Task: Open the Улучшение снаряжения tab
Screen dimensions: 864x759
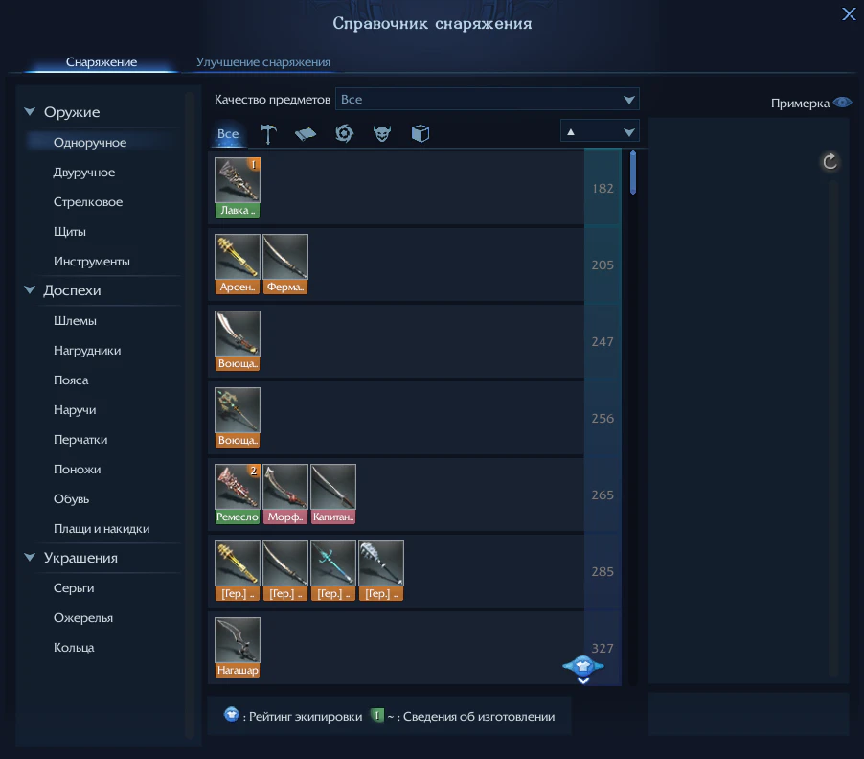Action: click(263, 62)
